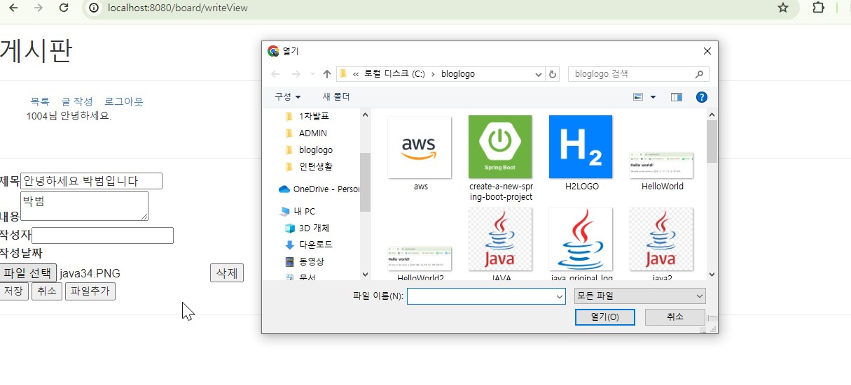The width and height of the screenshot is (851, 385).
Task: Select the create-a-new-spring-boot-project image
Action: pyautogui.click(x=501, y=159)
